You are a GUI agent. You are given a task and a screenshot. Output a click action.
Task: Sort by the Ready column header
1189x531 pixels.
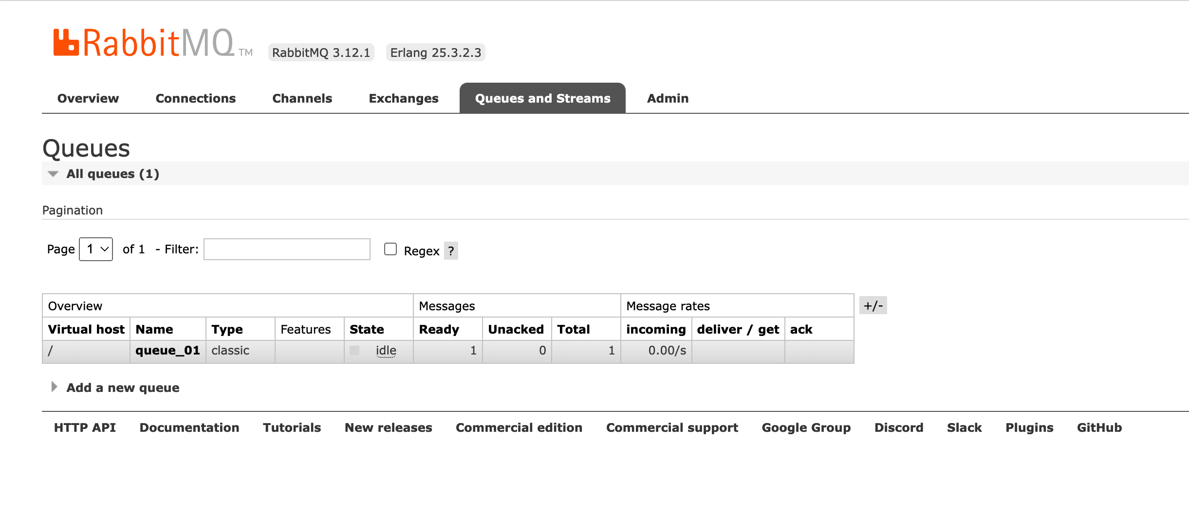(439, 329)
